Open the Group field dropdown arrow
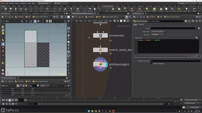The height and width of the screenshot is (113, 202). (x=196, y=28)
